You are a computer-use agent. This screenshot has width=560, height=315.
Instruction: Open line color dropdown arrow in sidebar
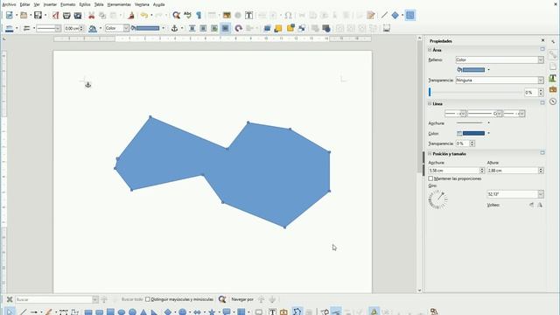488,133
